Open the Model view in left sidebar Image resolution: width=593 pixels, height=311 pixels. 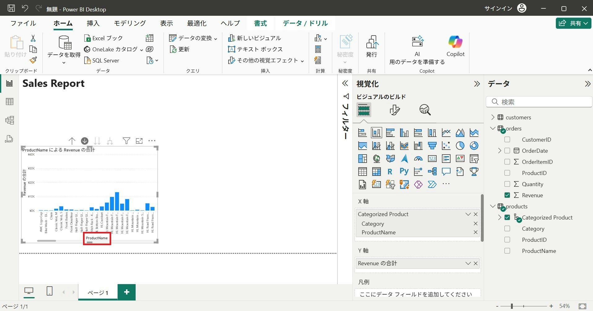[x=10, y=120]
